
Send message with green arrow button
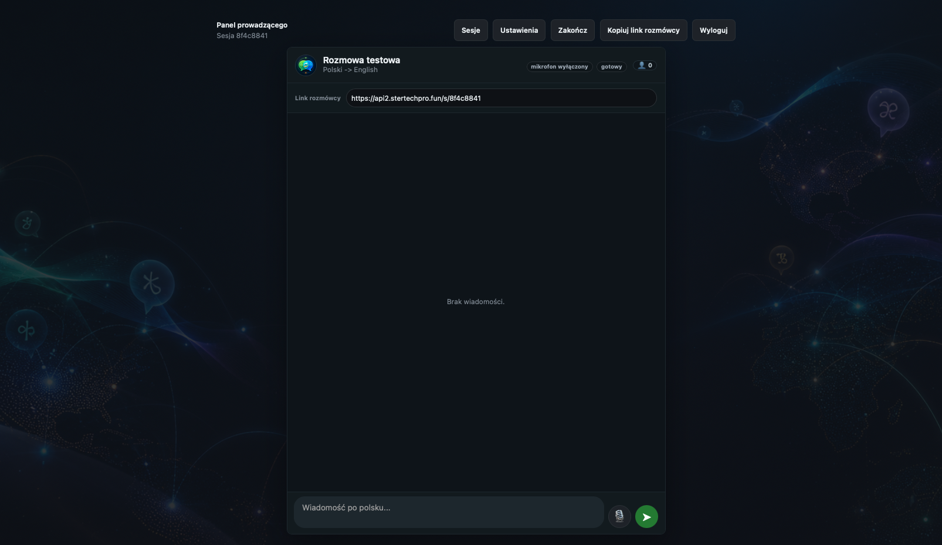[646, 516]
